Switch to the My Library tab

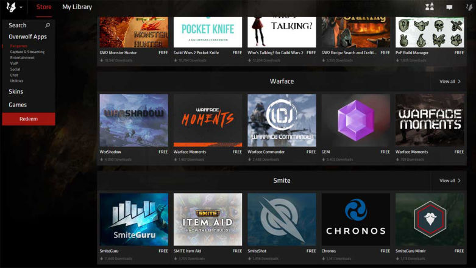coord(77,7)
